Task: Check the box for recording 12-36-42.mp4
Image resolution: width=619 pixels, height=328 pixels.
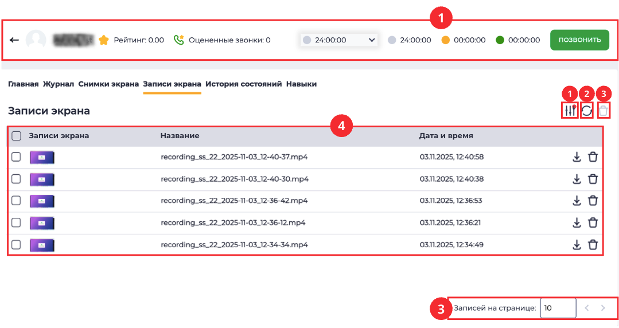Action: point(16,201)
